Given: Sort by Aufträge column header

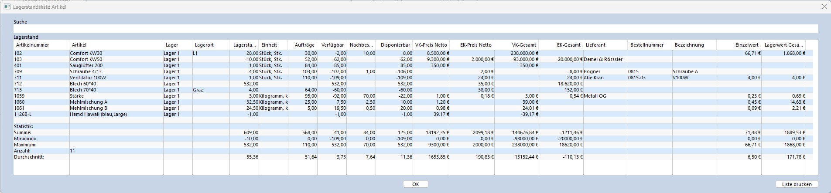Looking at the screenshot, I should click(x=303, y=45).
